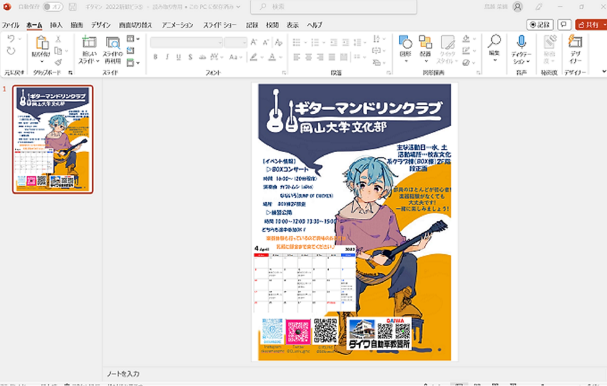Viewport: 607px width, 386px height.
Task: Open Character Spacing (AV) dropdown
Action: tap(217, 57)
